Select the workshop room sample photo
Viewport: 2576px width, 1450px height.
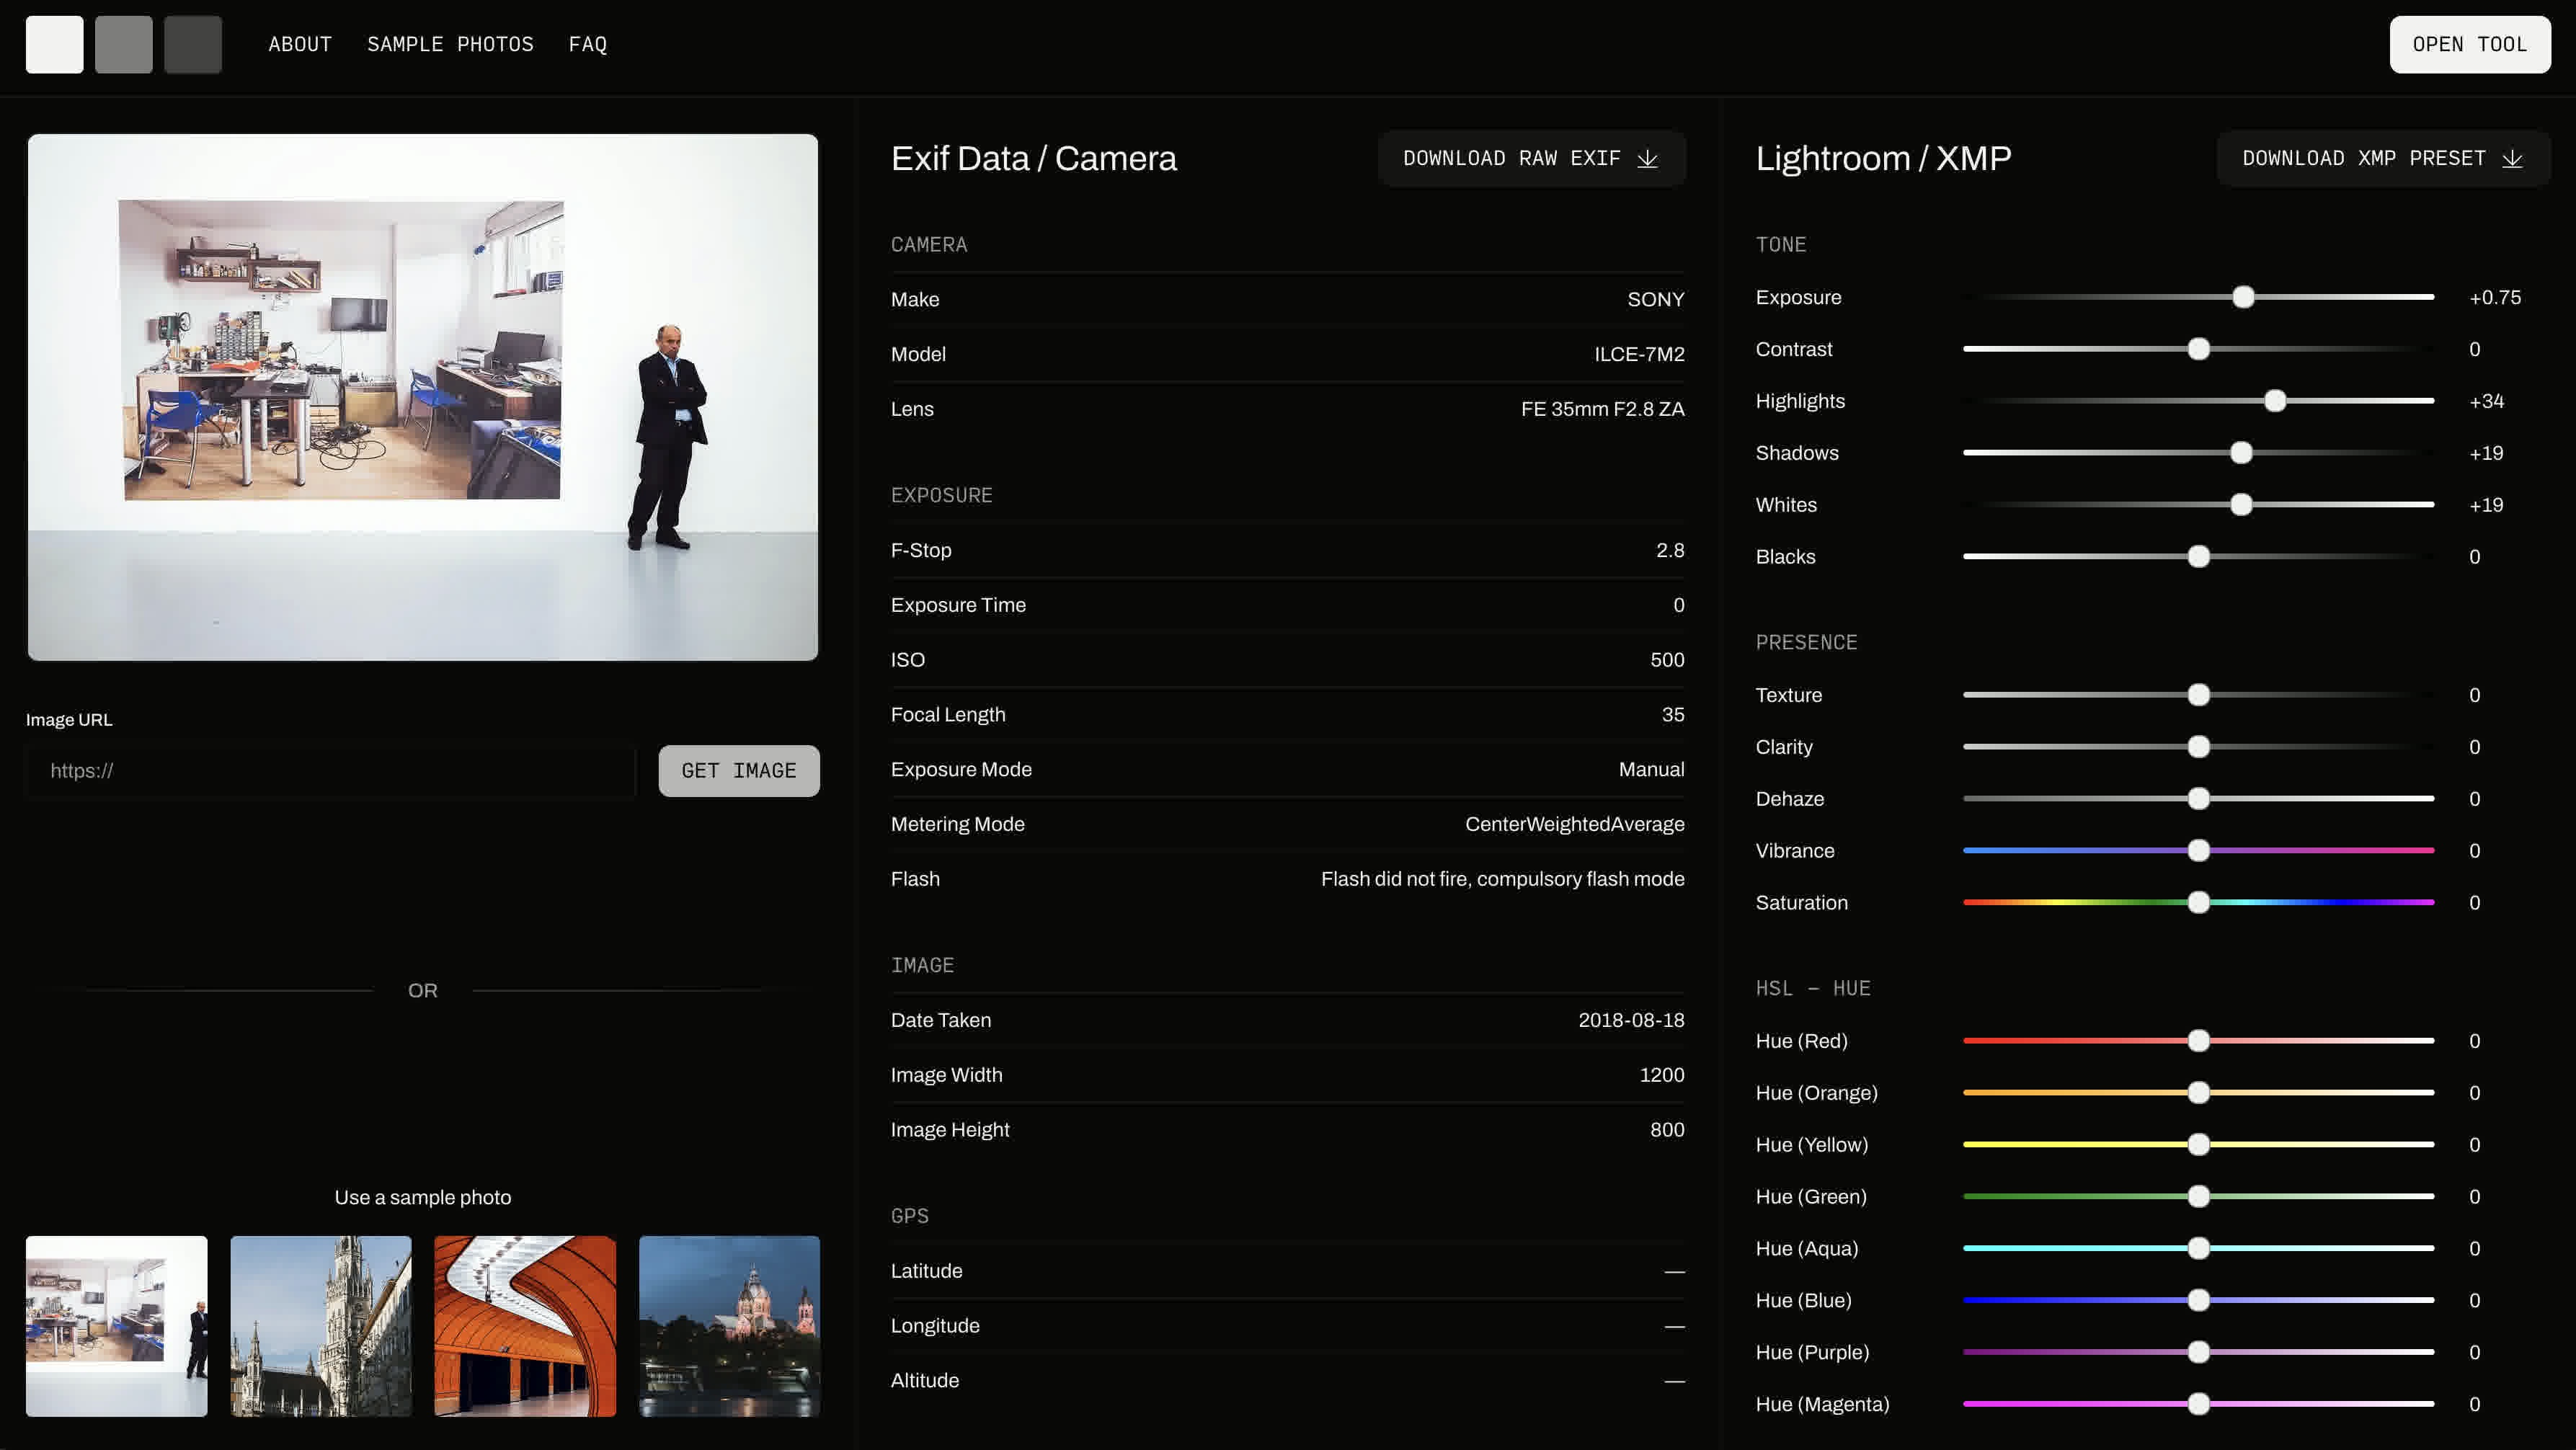pos(116,1325)
